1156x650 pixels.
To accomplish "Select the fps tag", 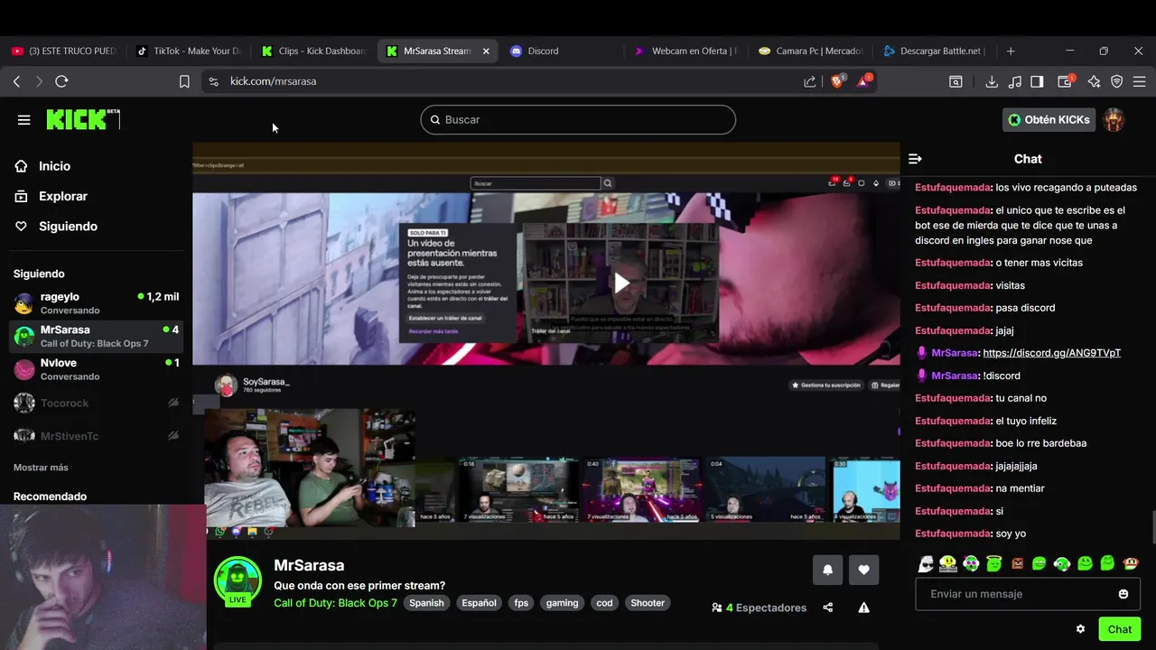I will (x=521, y=603).
